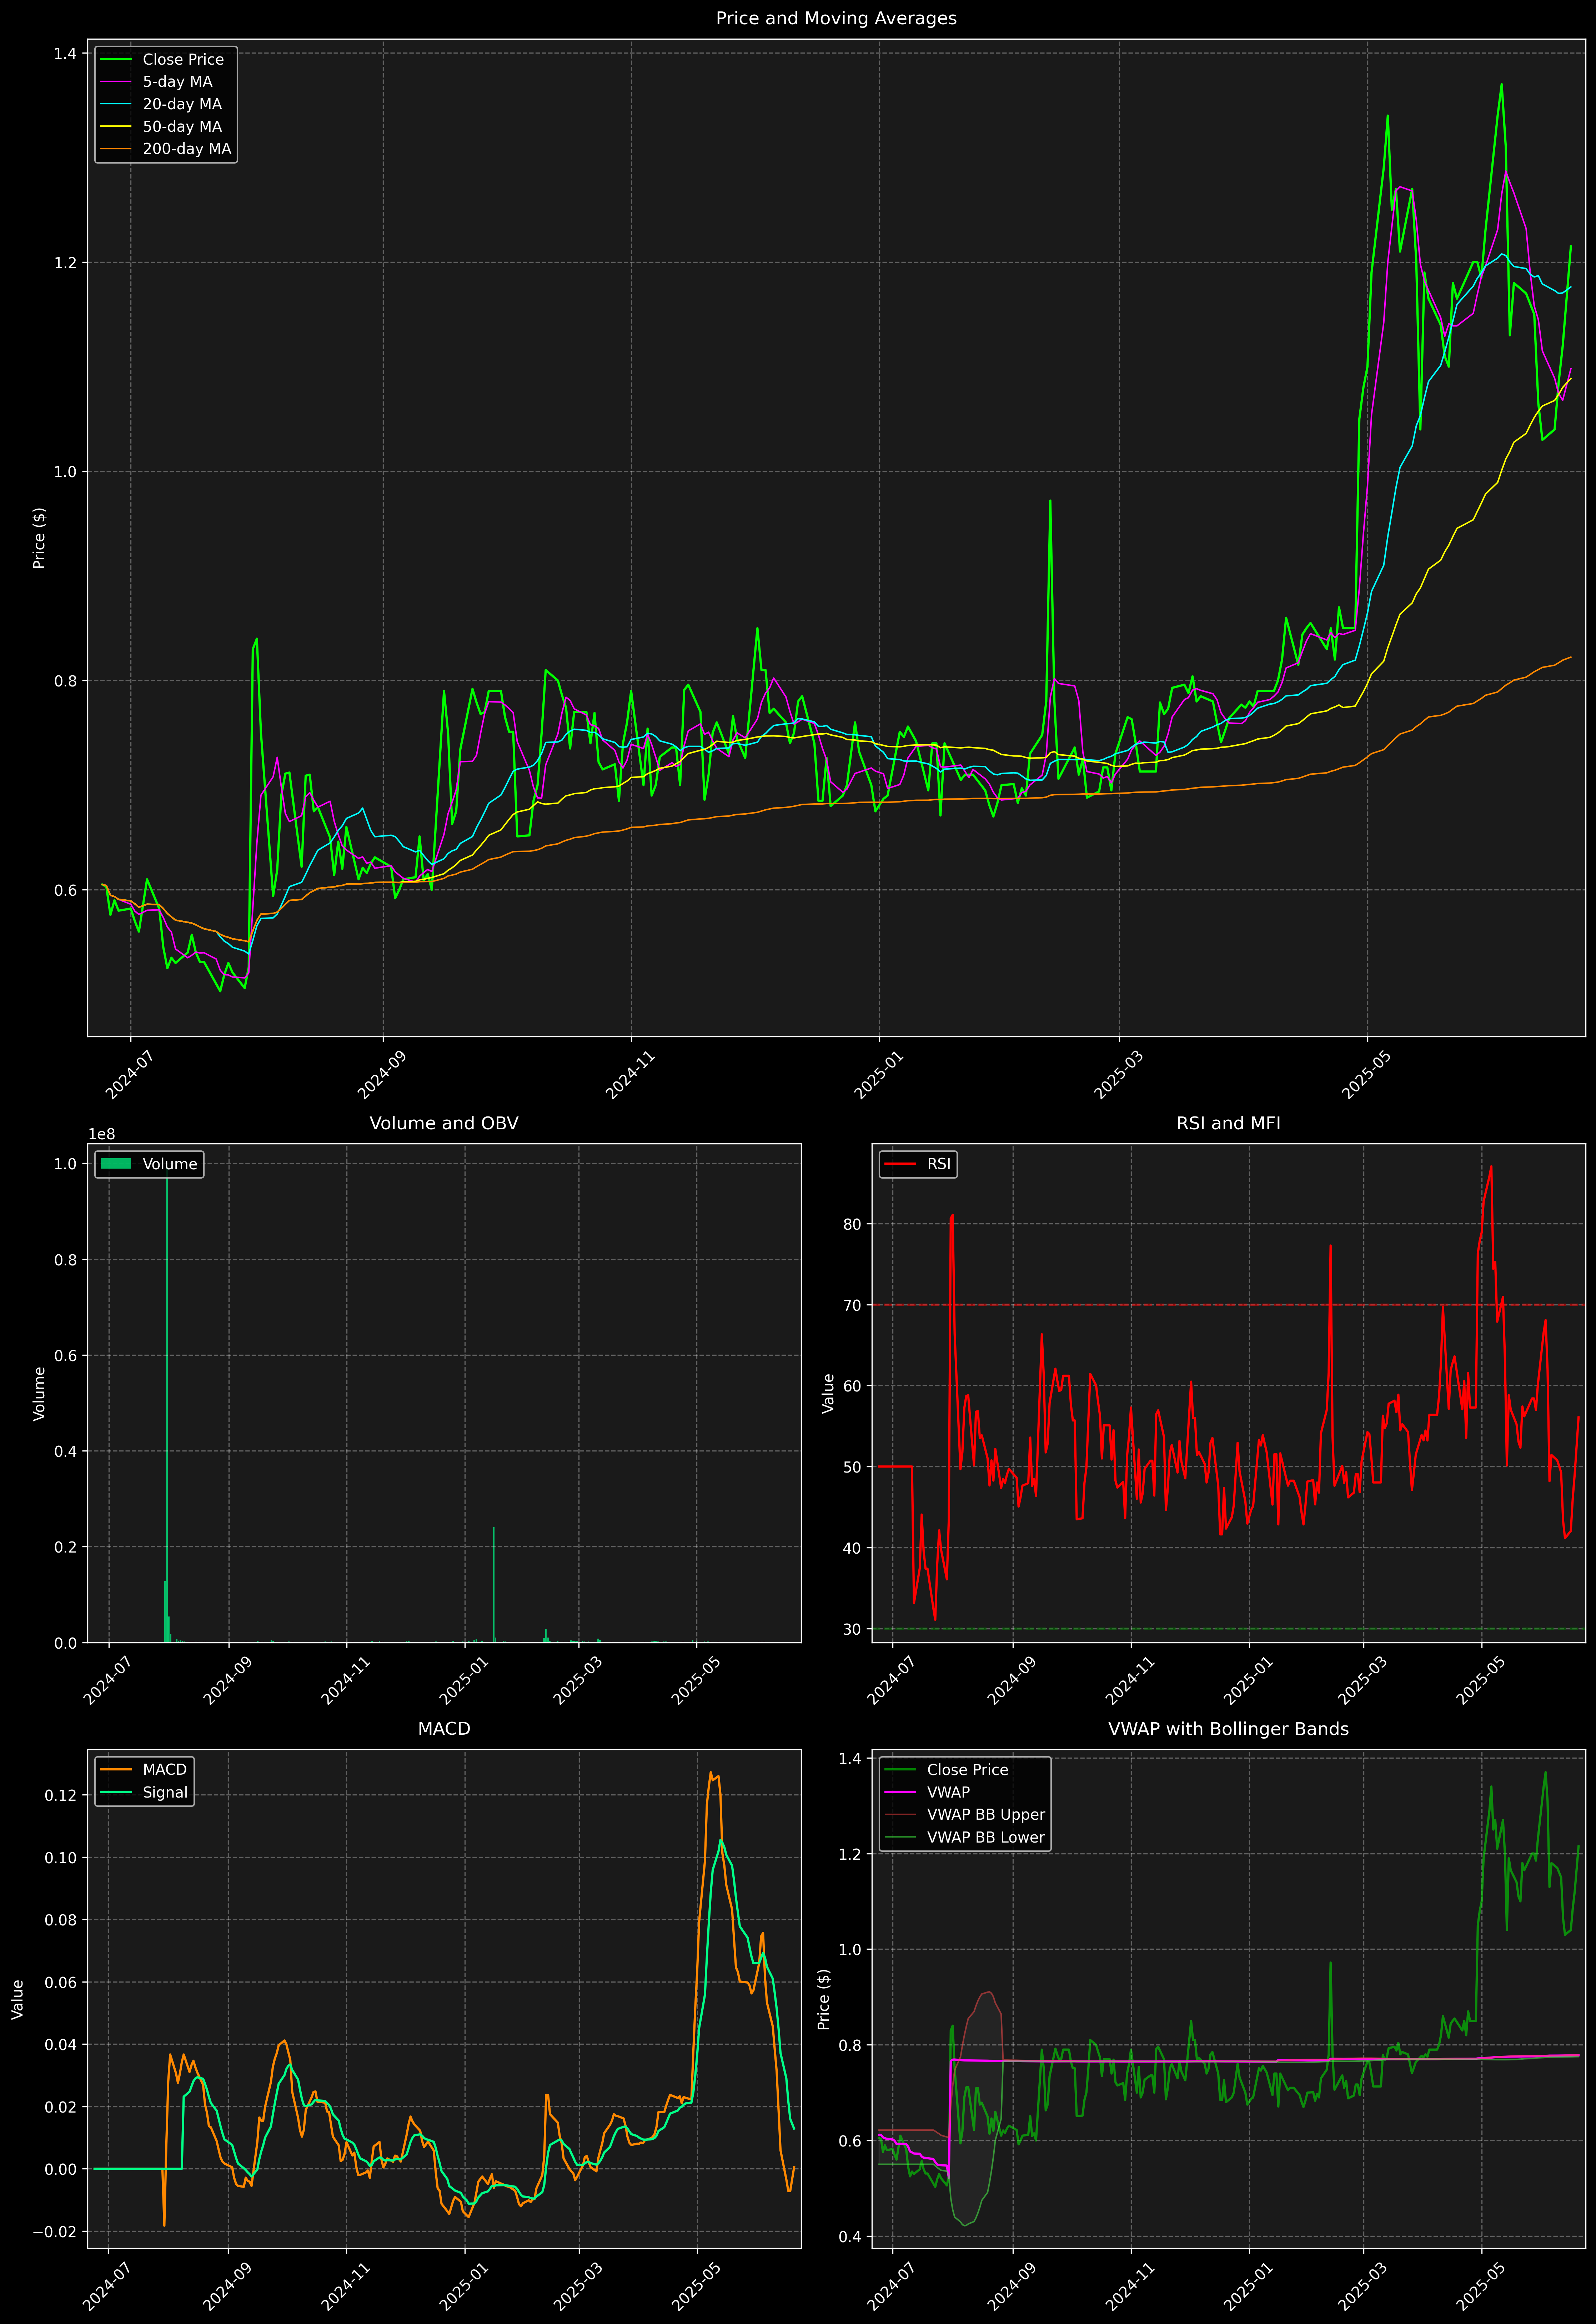This screenshot has height=2324, width=1596.
Task: Click the RSI chart "Value" axis label
Action: pos(828,1393)
